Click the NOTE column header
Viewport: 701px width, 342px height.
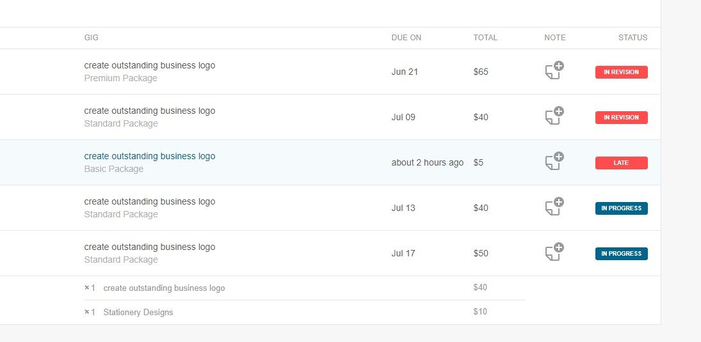pos(555,38)
